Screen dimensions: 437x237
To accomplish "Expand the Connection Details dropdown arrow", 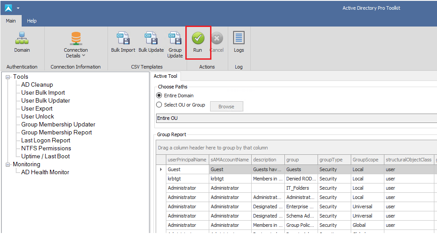I will [84, 56].
